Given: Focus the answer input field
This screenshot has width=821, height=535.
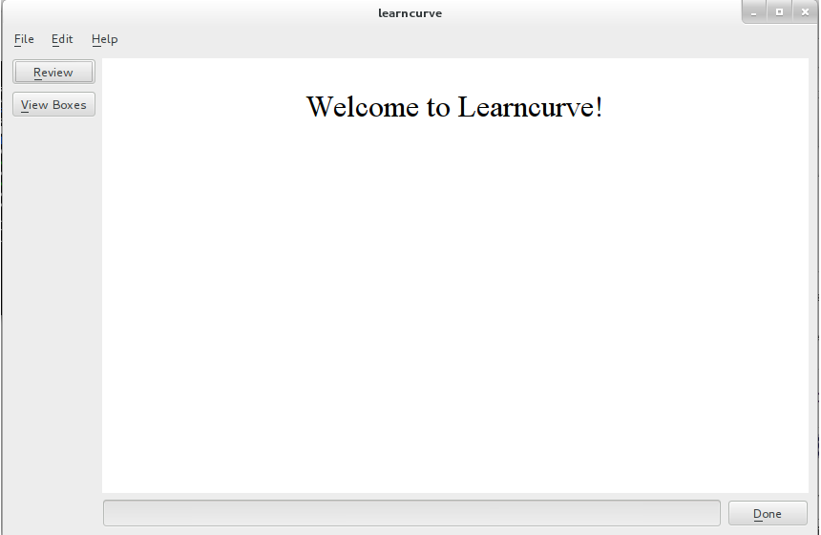Looking at the screenshot, I should point(411,513).
